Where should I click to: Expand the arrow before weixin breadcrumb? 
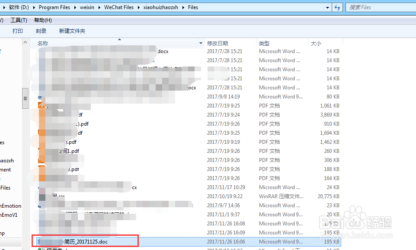[75, 7]
